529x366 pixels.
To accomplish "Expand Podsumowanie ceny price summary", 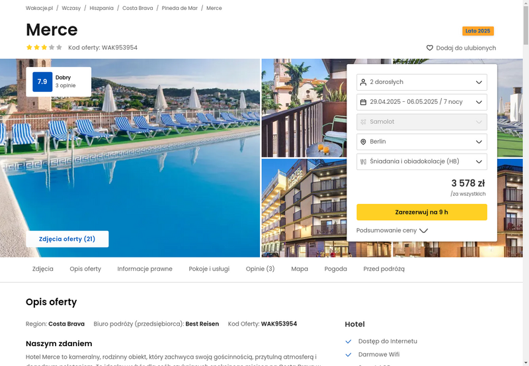I will click(x=392, y=230).
